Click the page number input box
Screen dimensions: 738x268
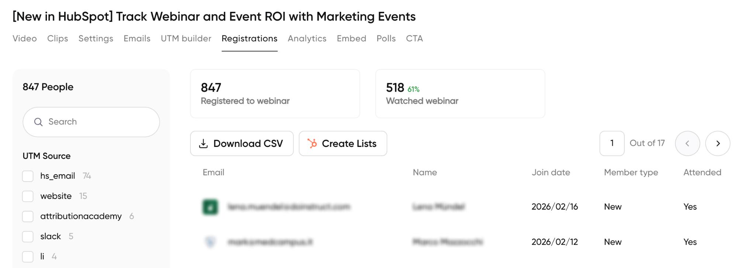click(612, 143)
